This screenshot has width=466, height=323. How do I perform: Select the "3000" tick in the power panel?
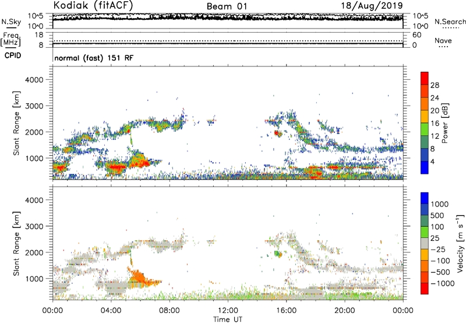34,106
